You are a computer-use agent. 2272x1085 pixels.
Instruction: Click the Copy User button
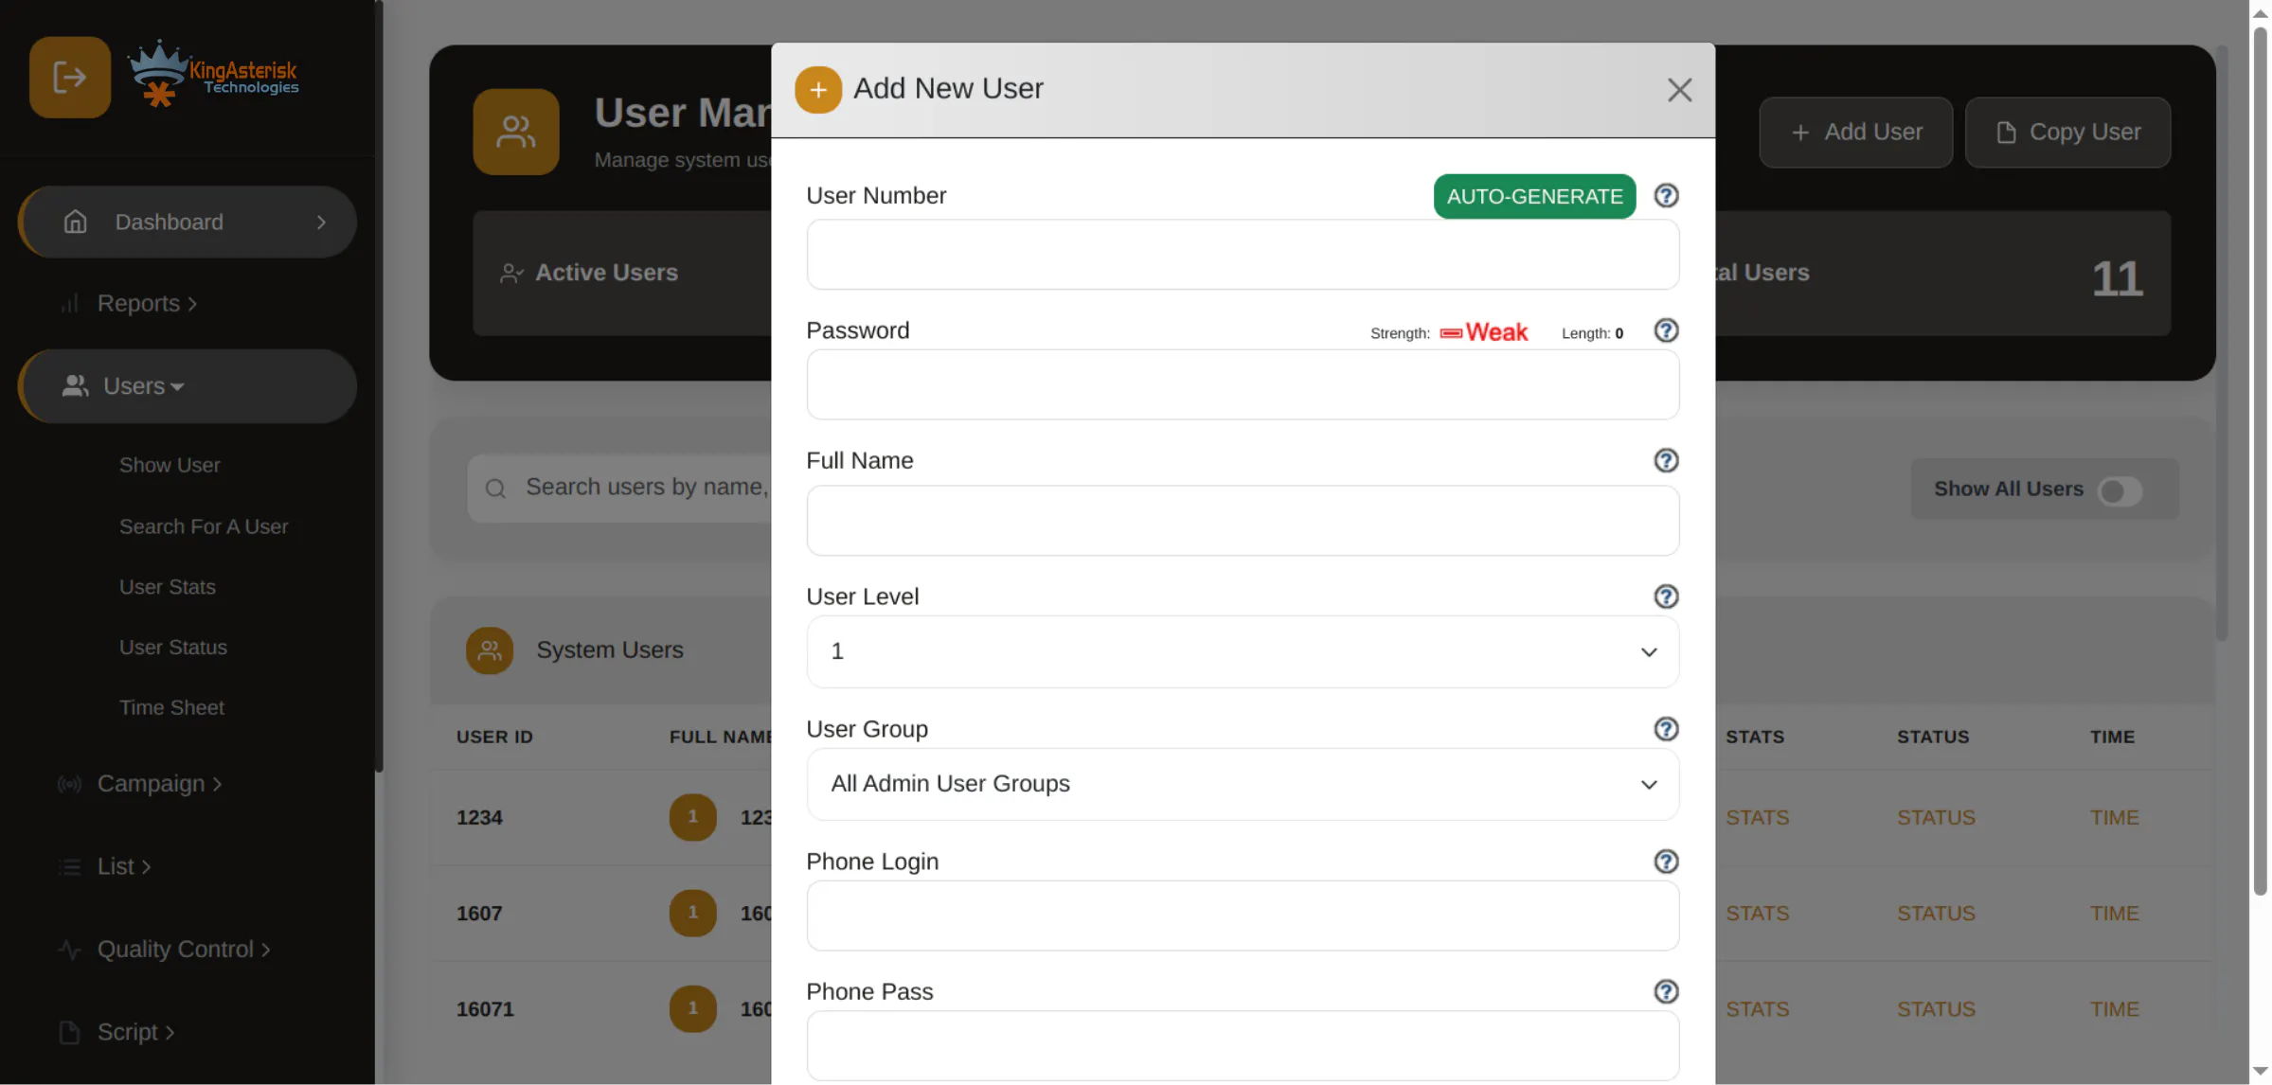coord(2067,132)
